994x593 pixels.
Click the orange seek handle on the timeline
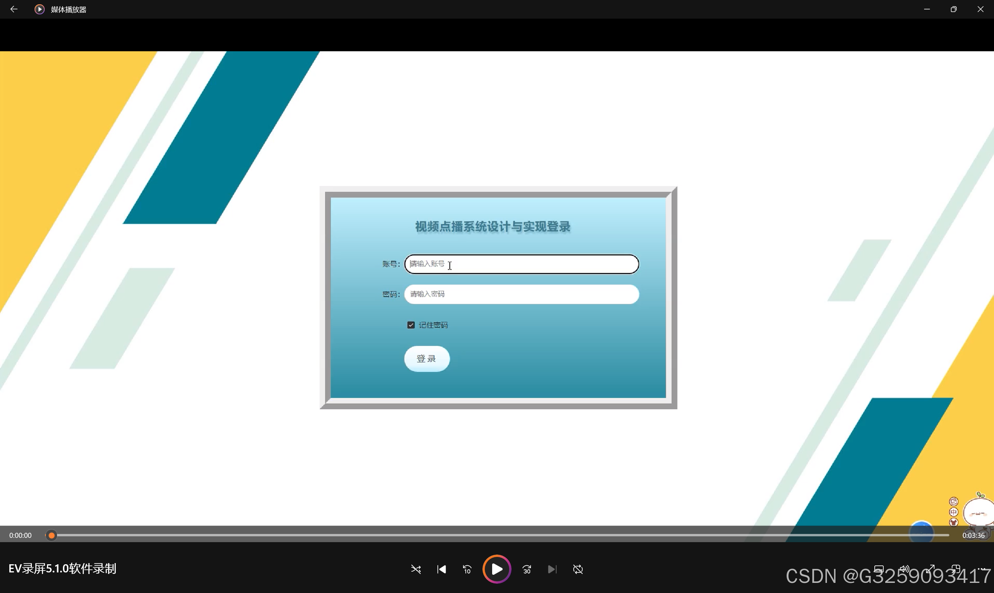coord(52,535)
